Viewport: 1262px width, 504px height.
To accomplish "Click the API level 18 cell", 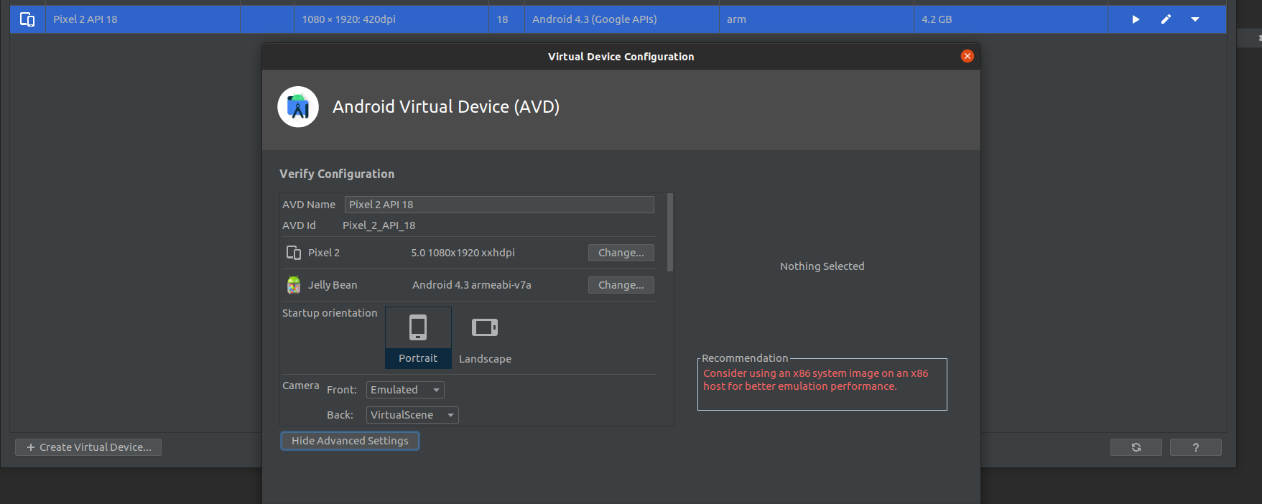I will [x=506, y=19].
